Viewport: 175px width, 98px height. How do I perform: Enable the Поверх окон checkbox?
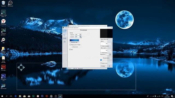pyautogui.click(x=101, y=63)
